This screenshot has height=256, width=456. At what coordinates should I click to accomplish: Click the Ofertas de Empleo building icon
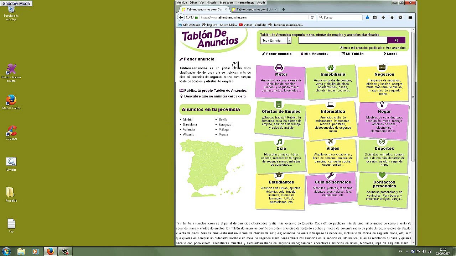(279, 104)
